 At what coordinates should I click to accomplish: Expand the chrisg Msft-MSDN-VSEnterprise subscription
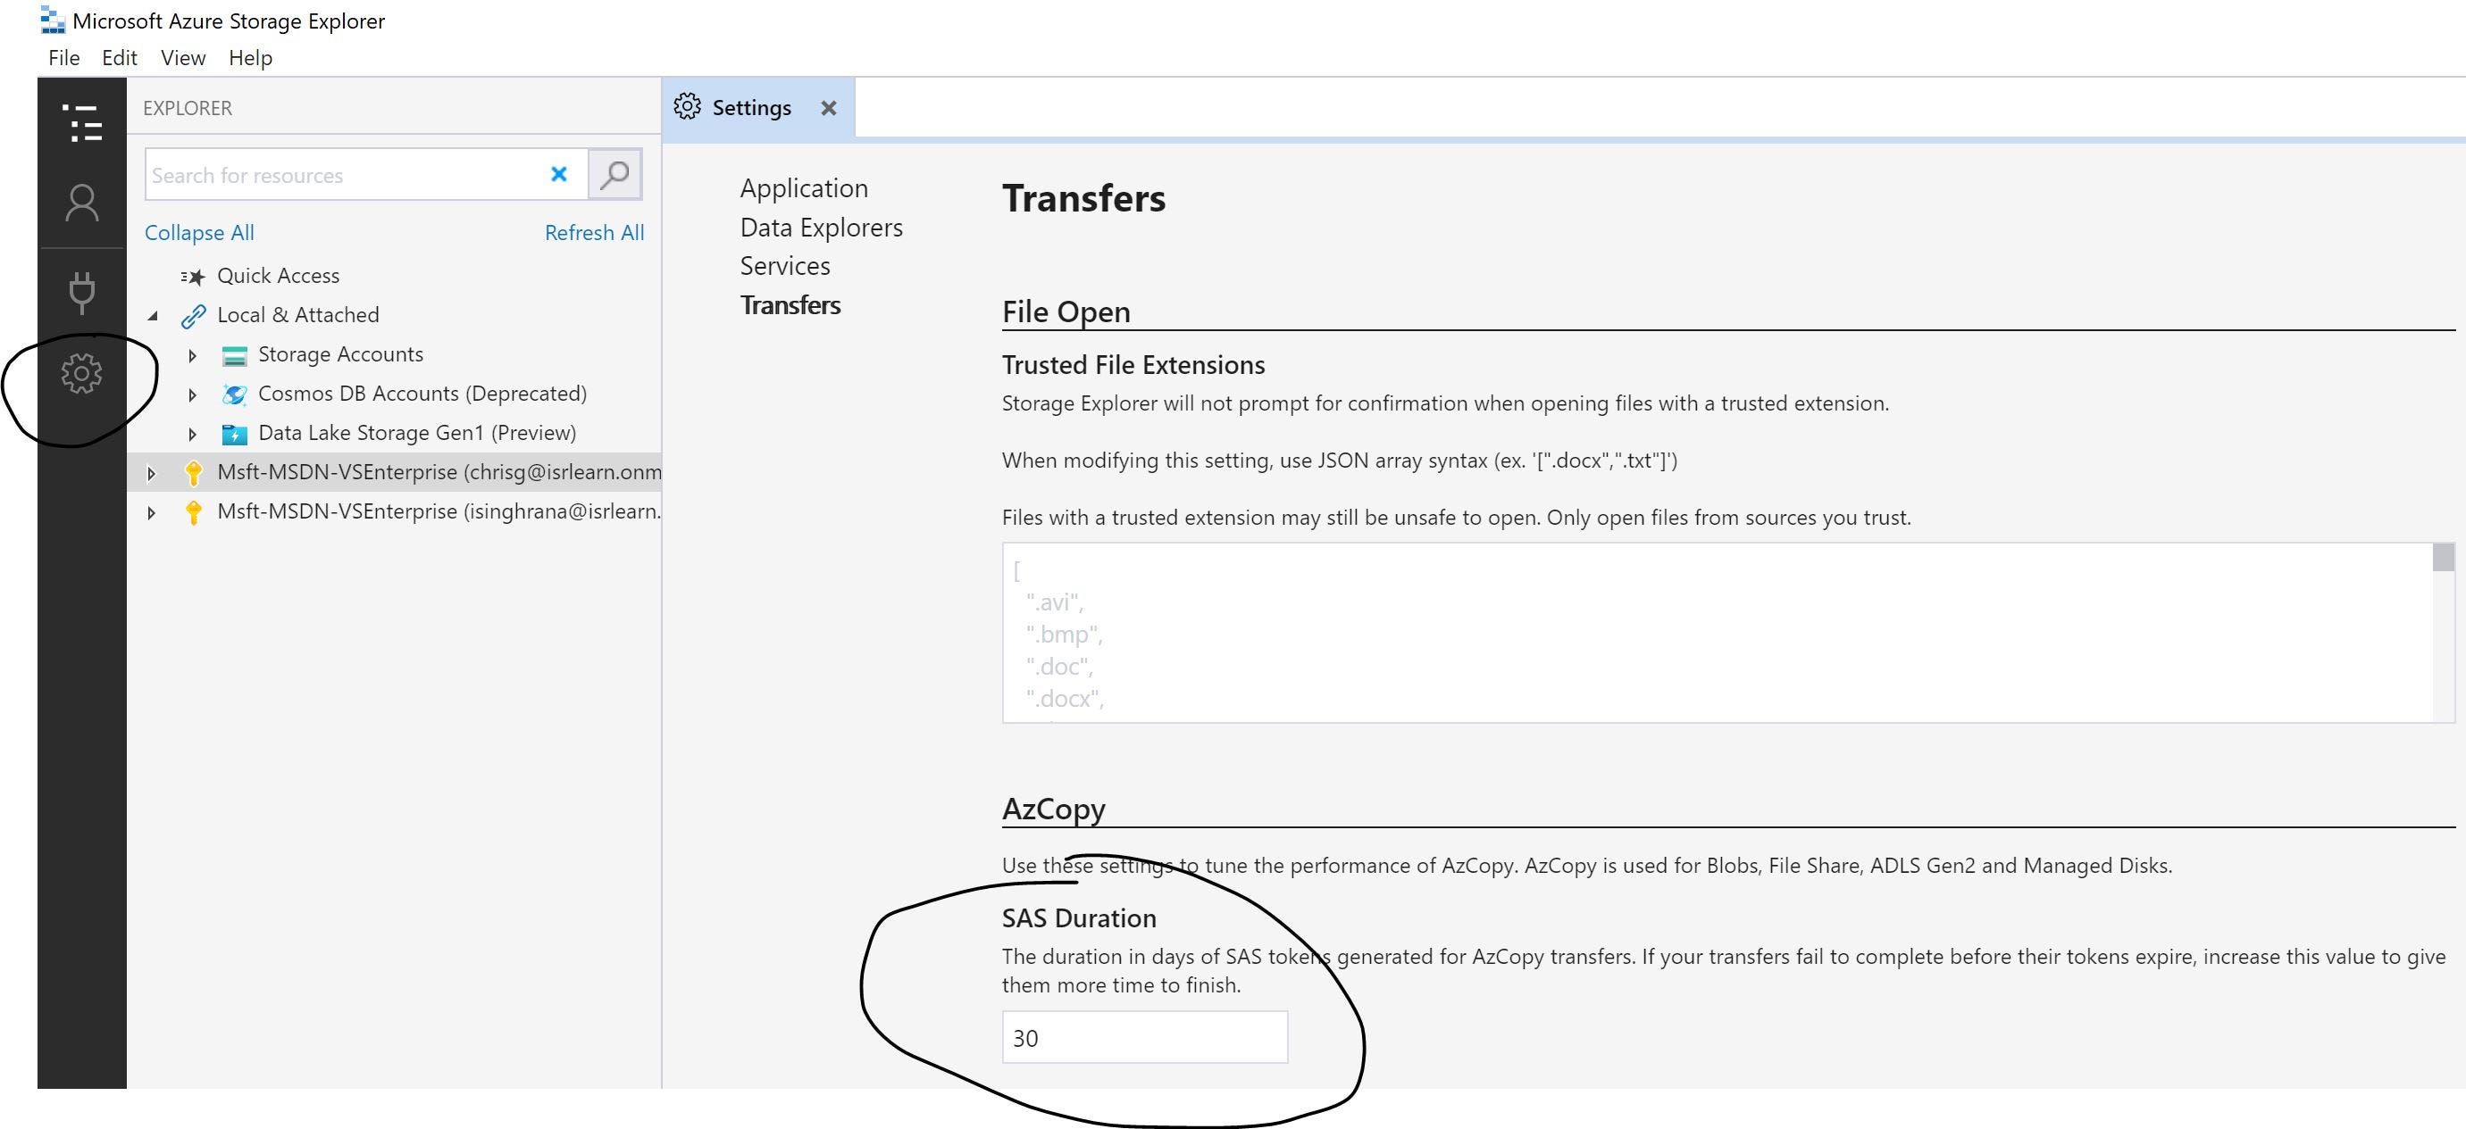click(x=151, y=474)
